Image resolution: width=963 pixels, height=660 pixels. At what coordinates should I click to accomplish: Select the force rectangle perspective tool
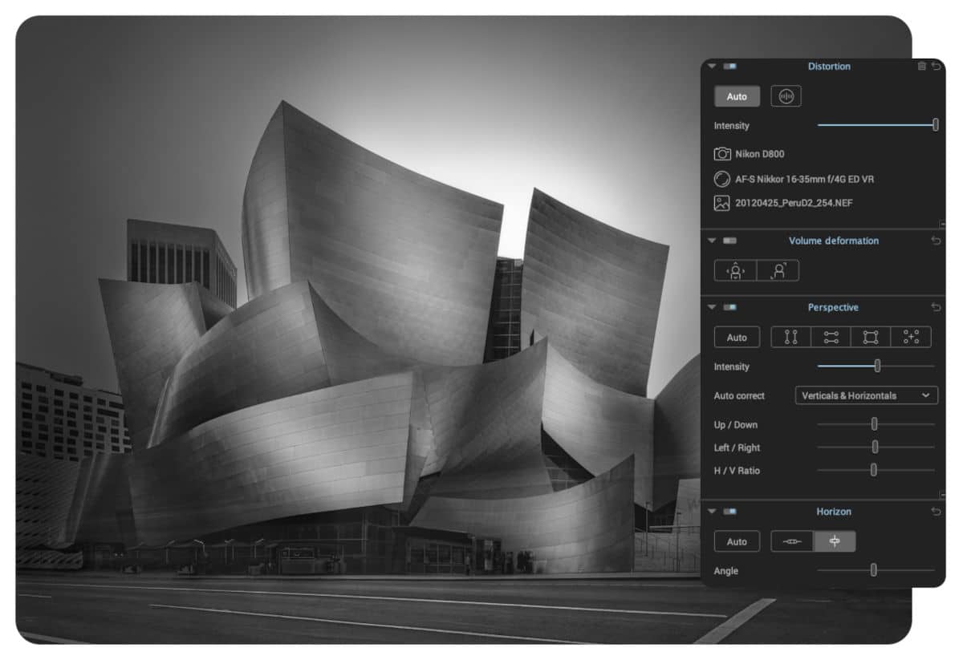[871, 338]
